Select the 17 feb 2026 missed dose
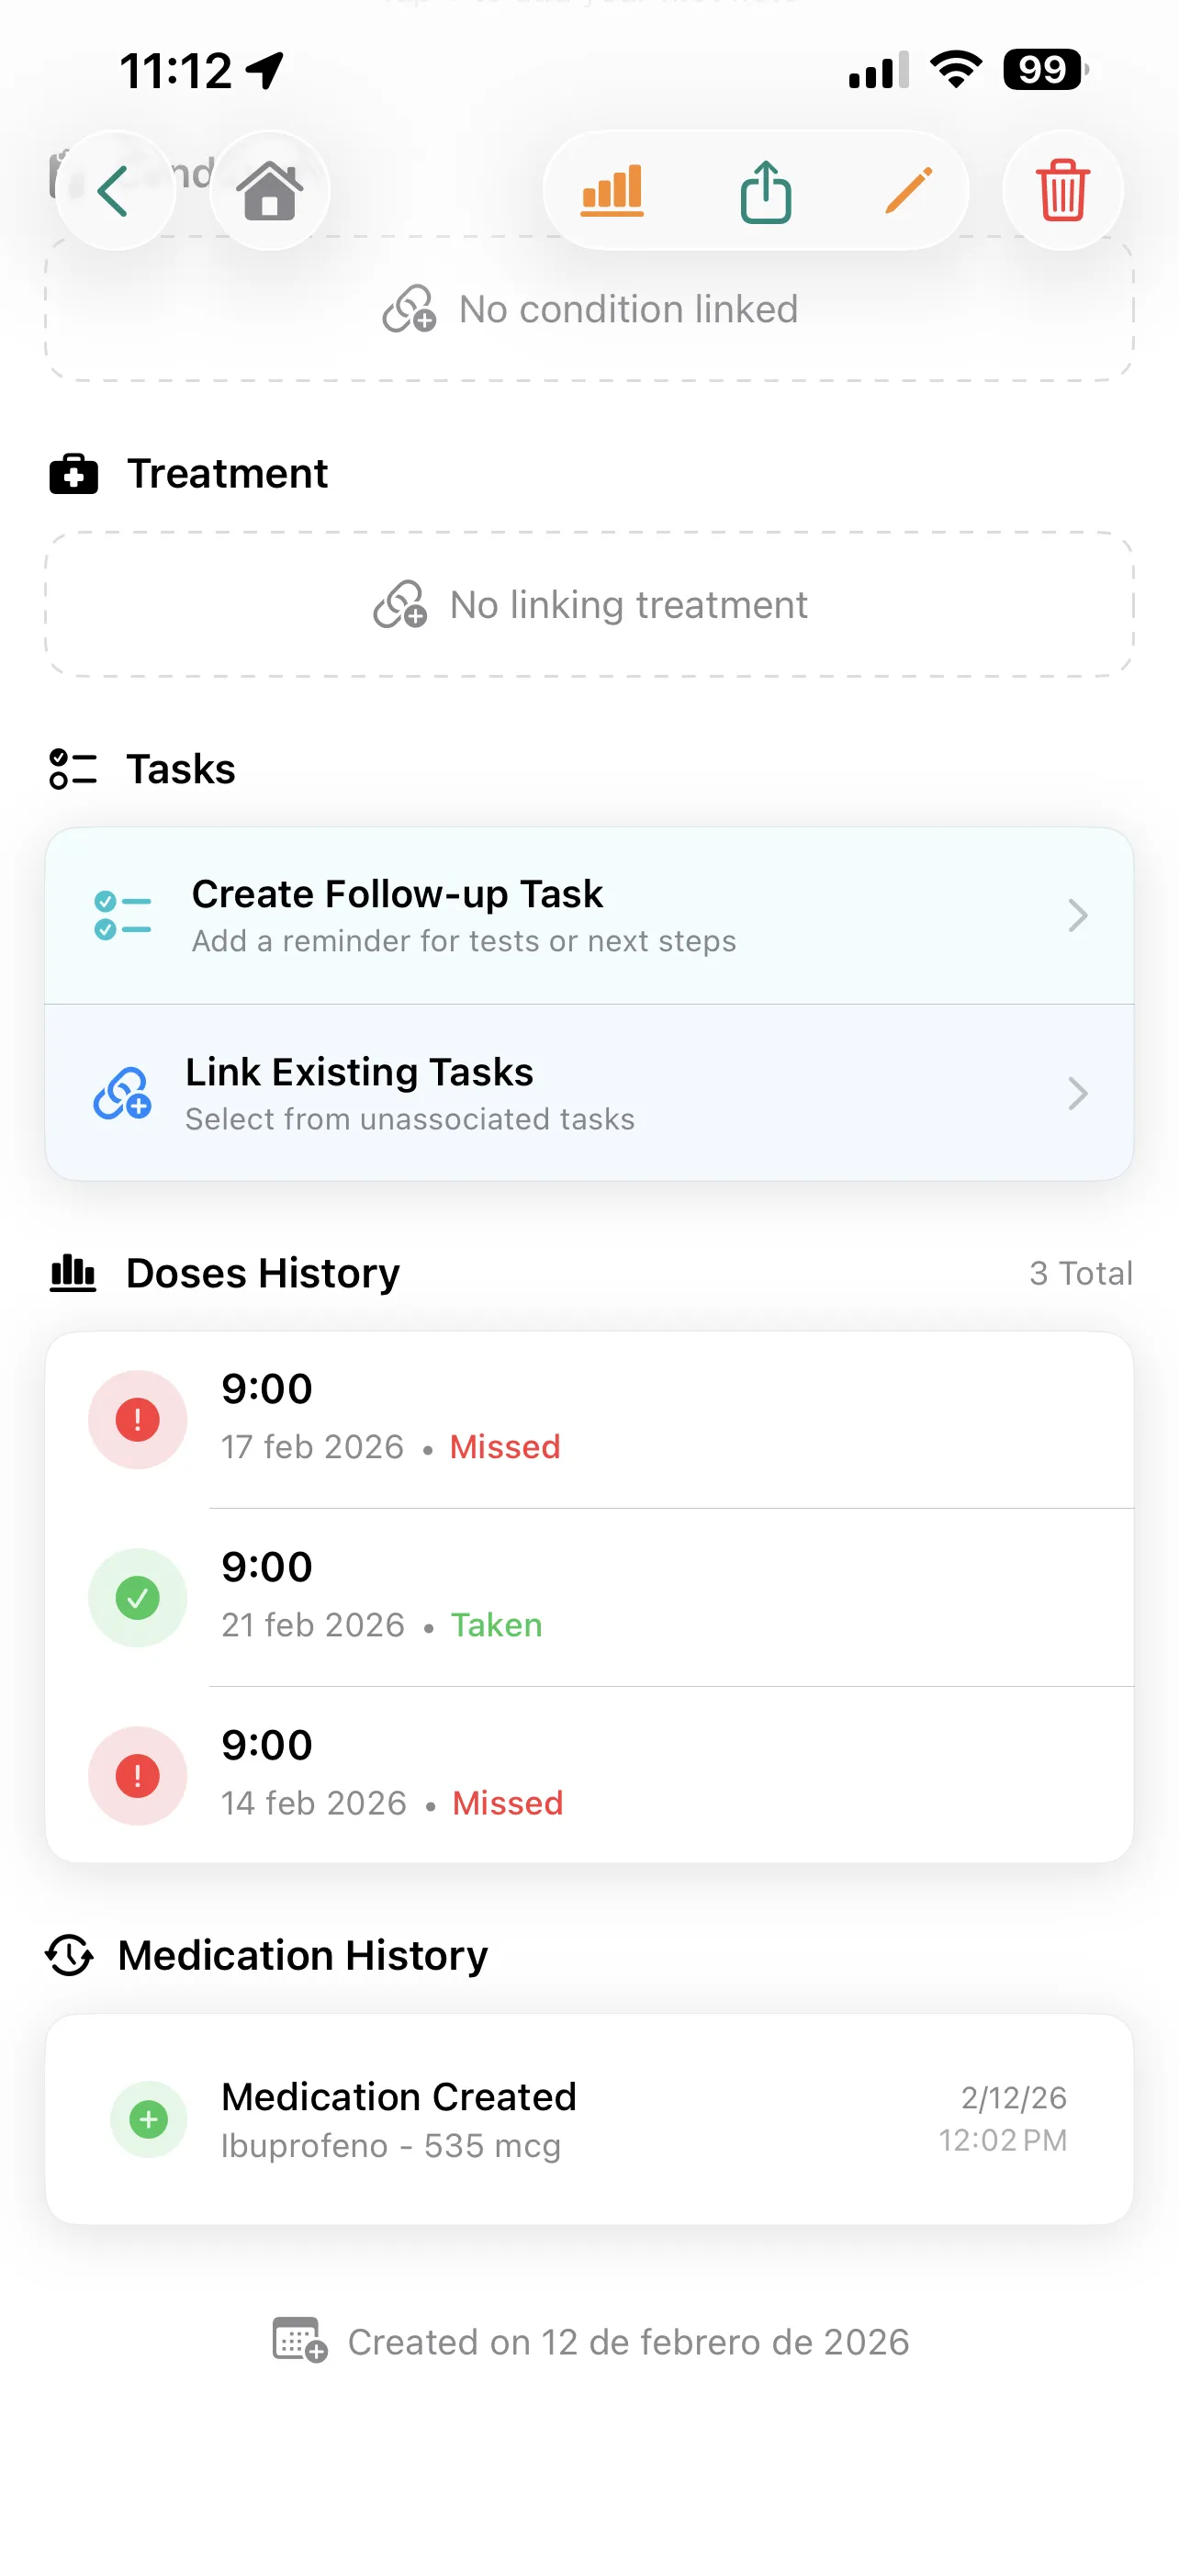 [x=589, y=1420]
